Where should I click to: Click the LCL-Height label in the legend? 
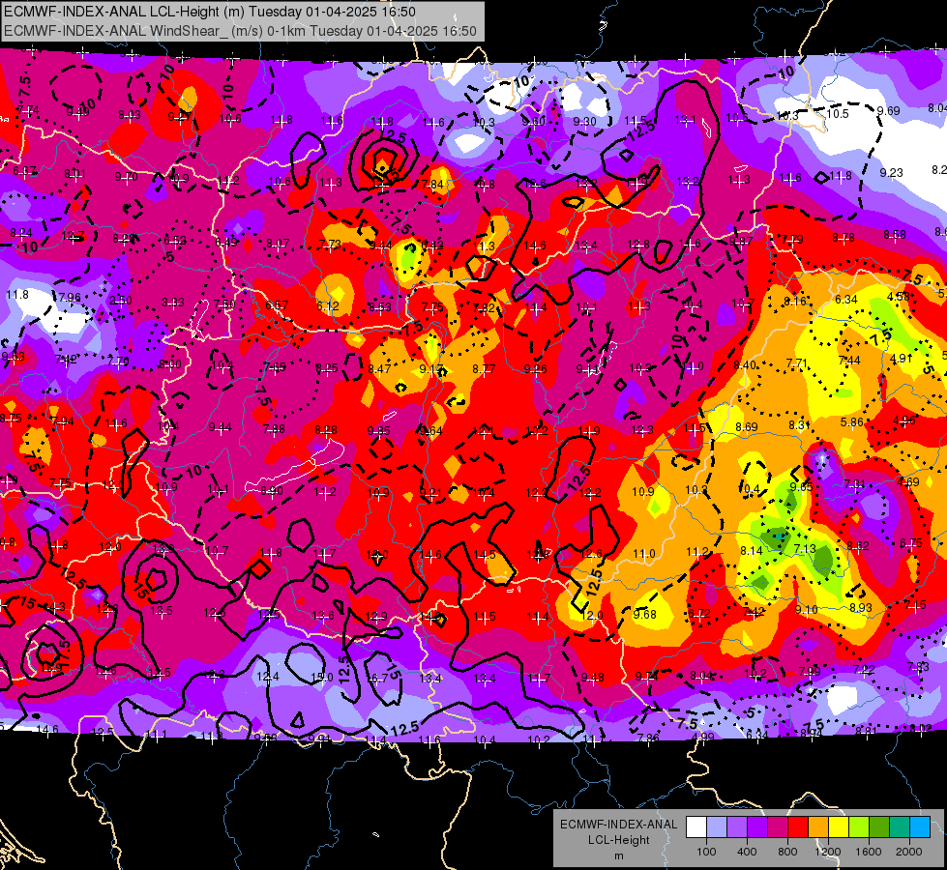618,840
